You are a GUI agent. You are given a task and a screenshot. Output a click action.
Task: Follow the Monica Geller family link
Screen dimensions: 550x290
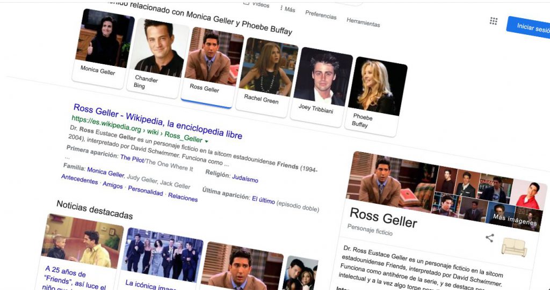click(x=106, y=172)
